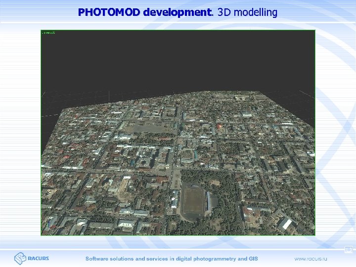Viewport: 356px width, 267px height.
Task: Click the "Software solutions and services" footer text
Action: tap(127, 259)
